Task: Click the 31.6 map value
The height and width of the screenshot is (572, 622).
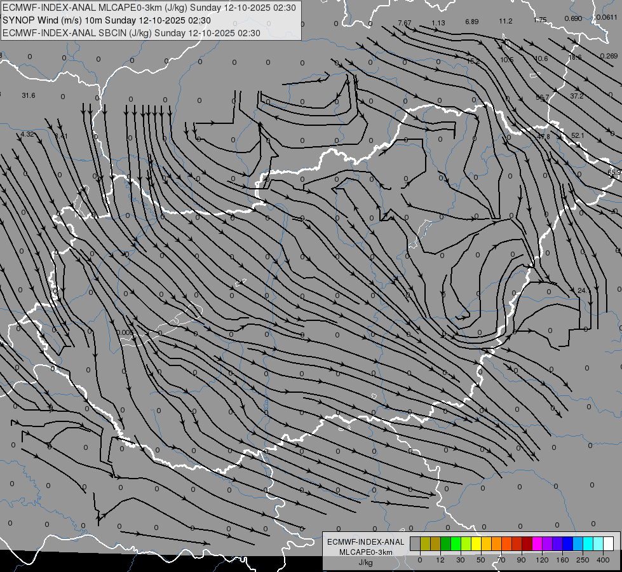Action: coord(29,96)
